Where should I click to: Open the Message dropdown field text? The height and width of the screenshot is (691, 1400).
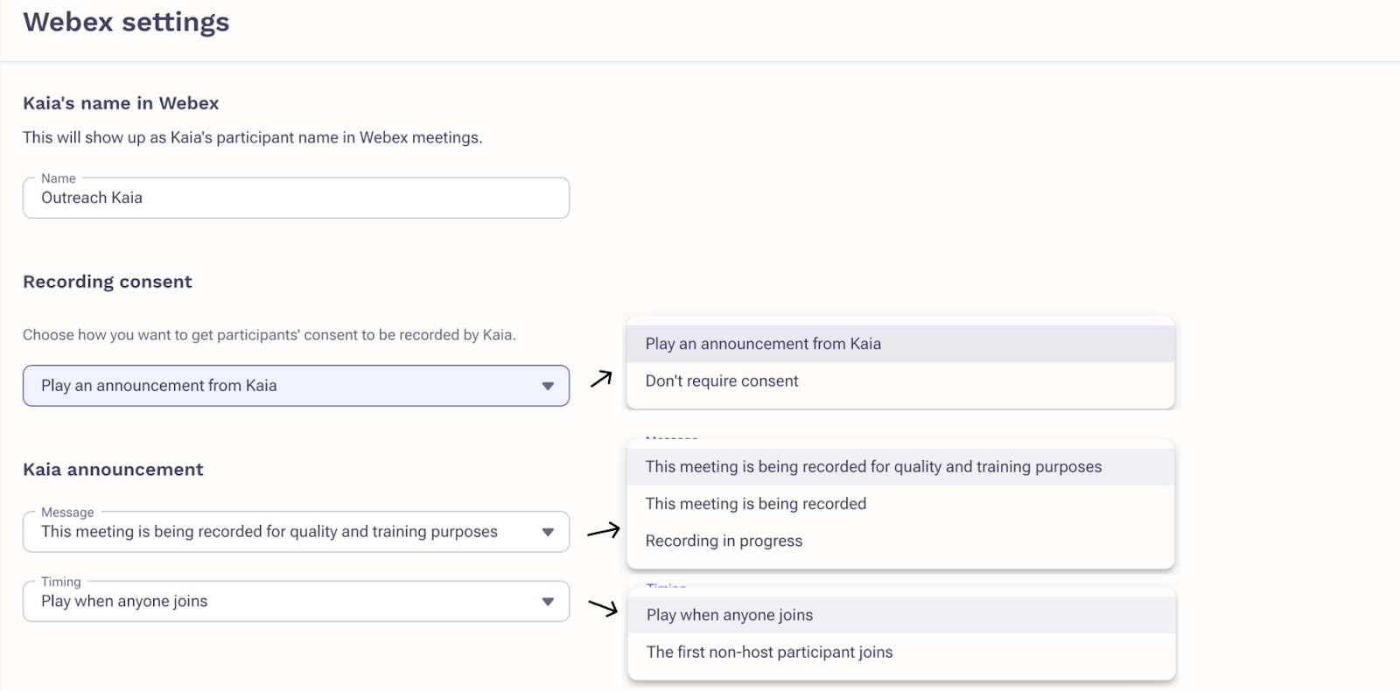(269, 532)
